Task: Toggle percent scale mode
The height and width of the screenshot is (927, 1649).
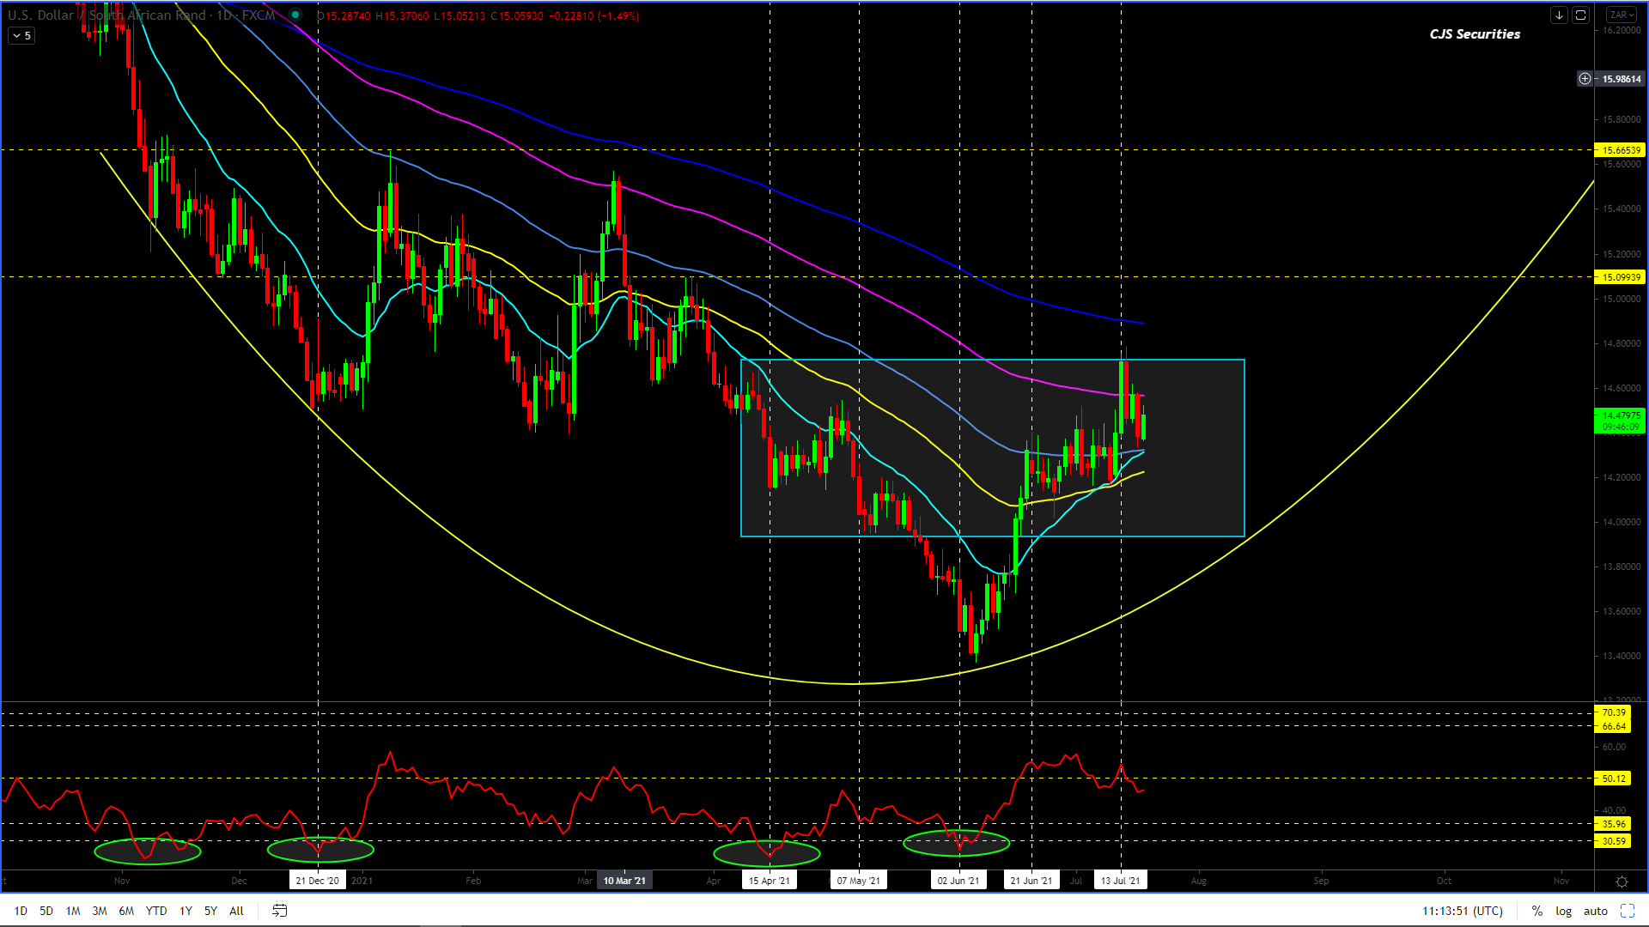Action: (1536, 911)
